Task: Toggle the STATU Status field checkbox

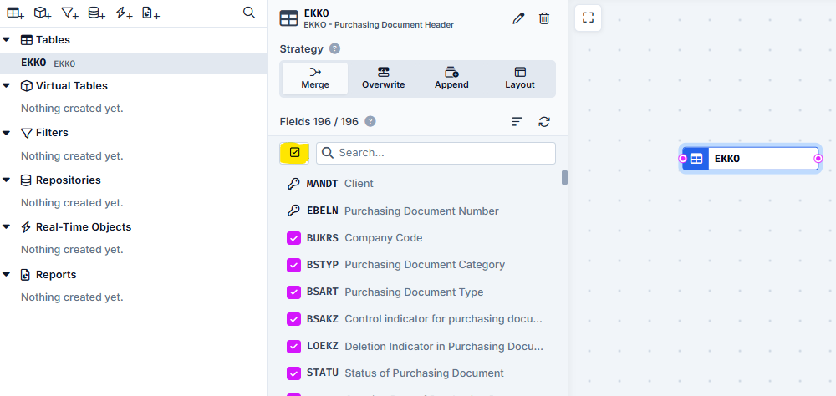Action: click(293, 373)
